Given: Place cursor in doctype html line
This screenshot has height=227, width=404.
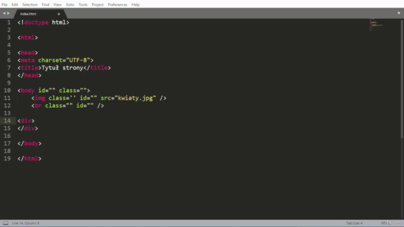Looking at the screenshot, I should coord(44,23).
